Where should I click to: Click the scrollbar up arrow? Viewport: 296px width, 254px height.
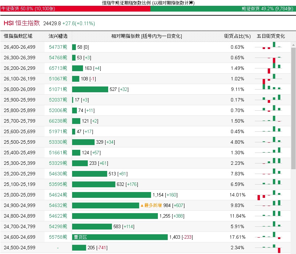click(293, 45)
